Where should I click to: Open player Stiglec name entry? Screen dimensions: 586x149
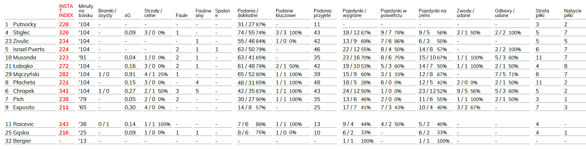(21, 32)
